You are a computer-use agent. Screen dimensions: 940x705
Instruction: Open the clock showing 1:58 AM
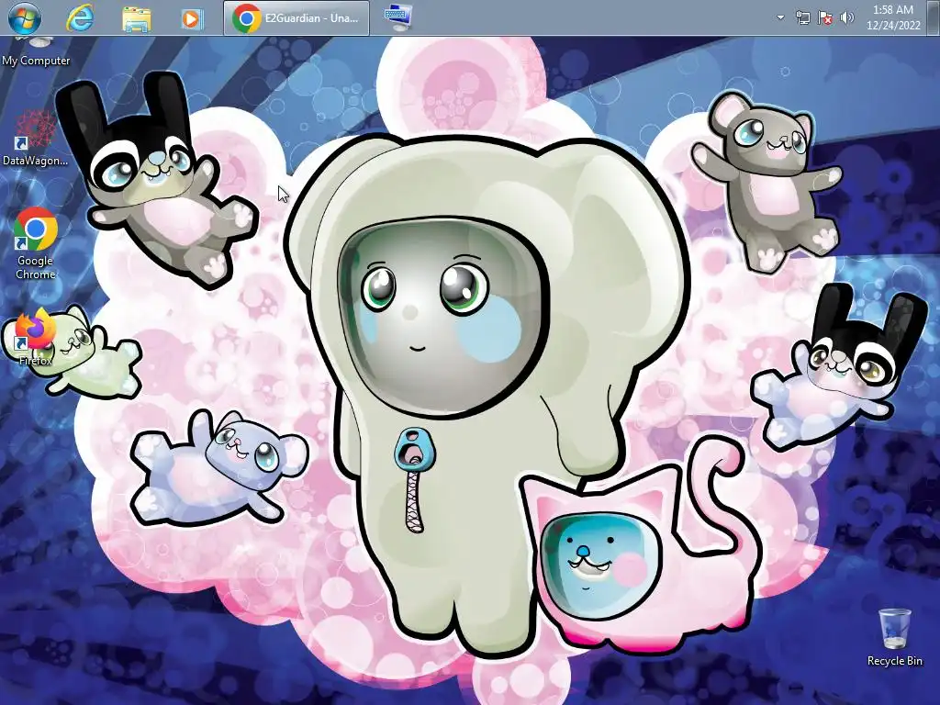[893, 17]
